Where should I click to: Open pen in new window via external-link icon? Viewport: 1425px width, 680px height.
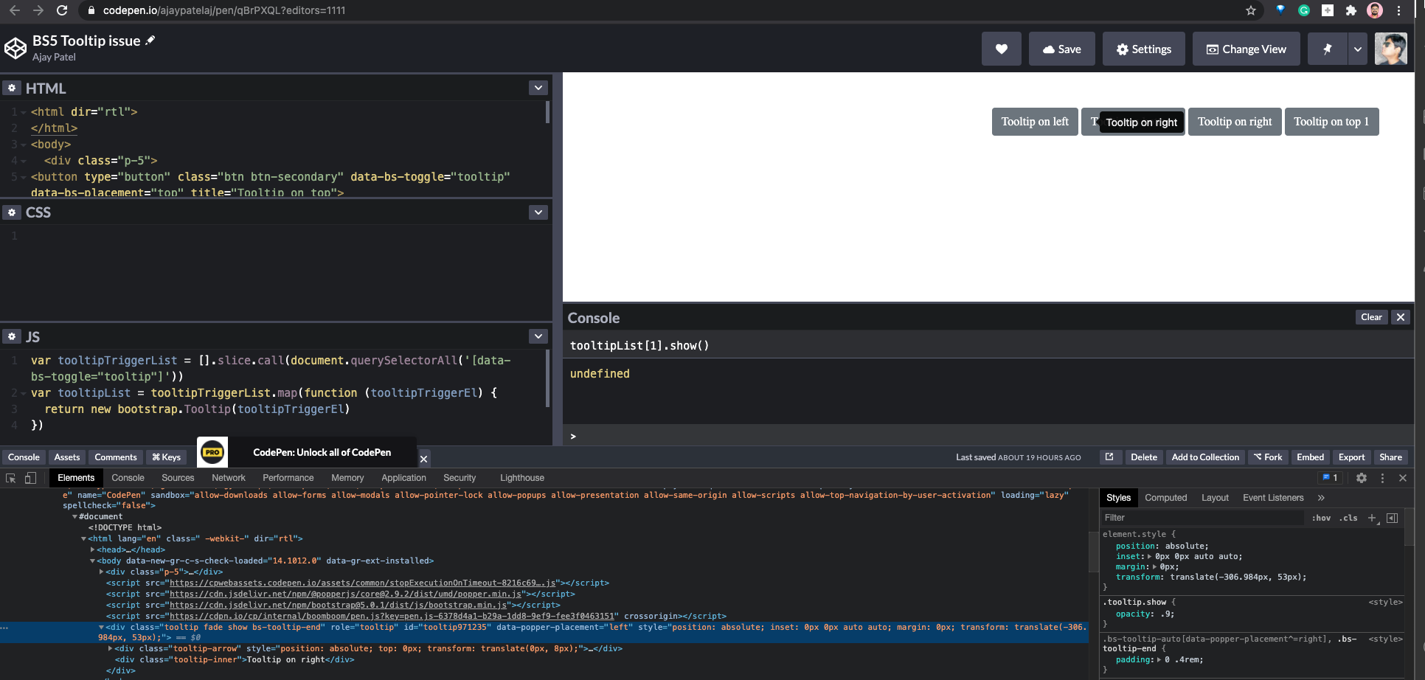[1110, 457]
